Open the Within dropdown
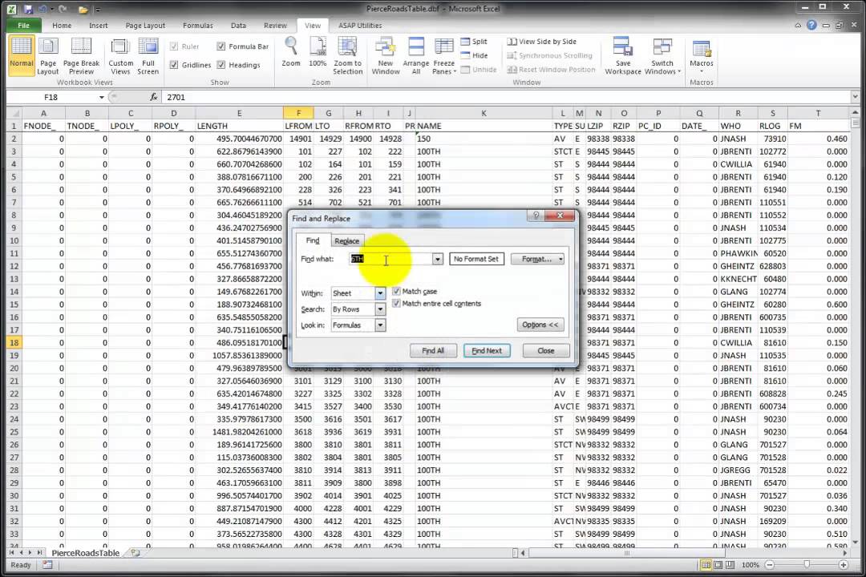The image size is (866, 577). 380,293
